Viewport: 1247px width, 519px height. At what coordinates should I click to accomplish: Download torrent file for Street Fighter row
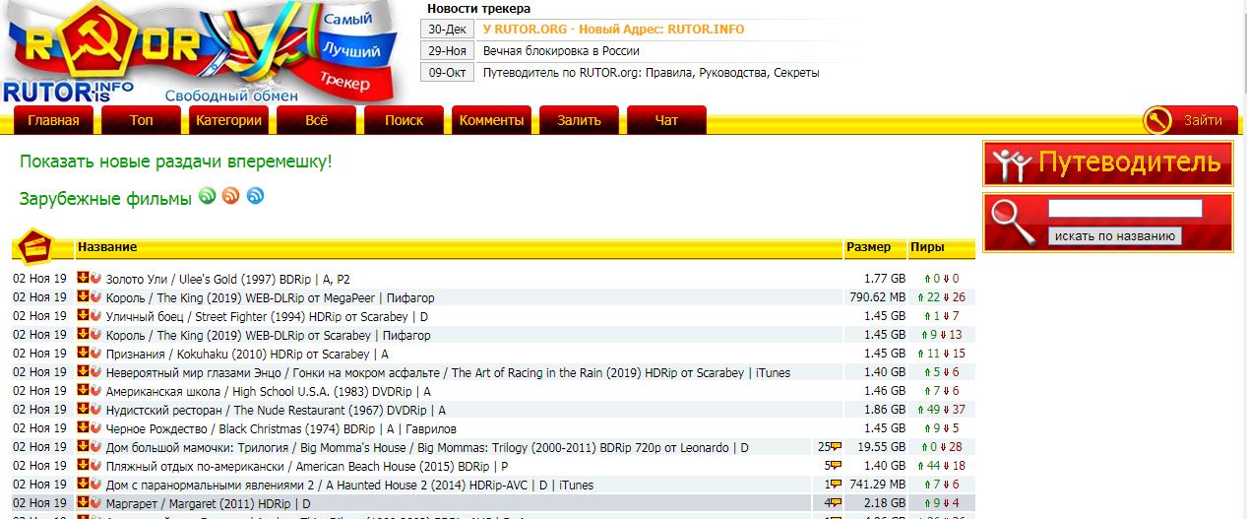pos(84,316)
